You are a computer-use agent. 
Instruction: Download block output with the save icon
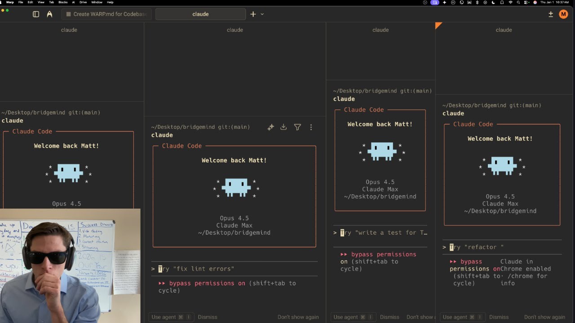coord(283,127)
